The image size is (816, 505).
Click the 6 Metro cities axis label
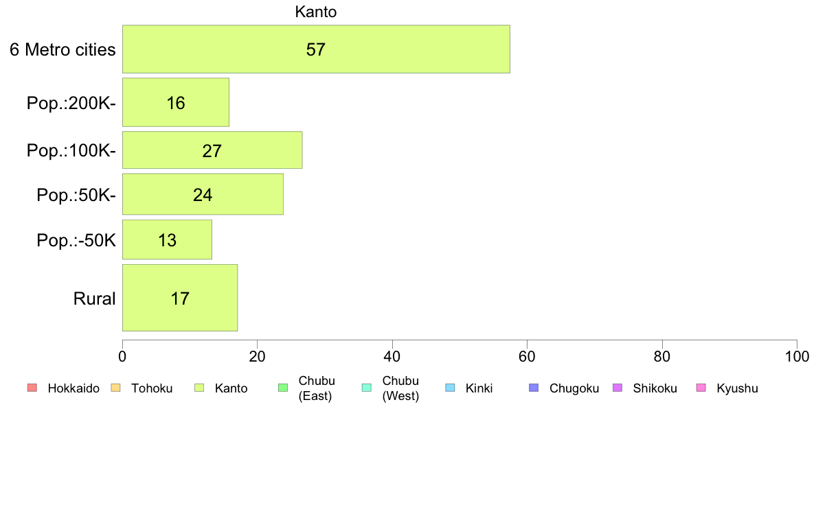pyautogui.click(x=63, y=49)
